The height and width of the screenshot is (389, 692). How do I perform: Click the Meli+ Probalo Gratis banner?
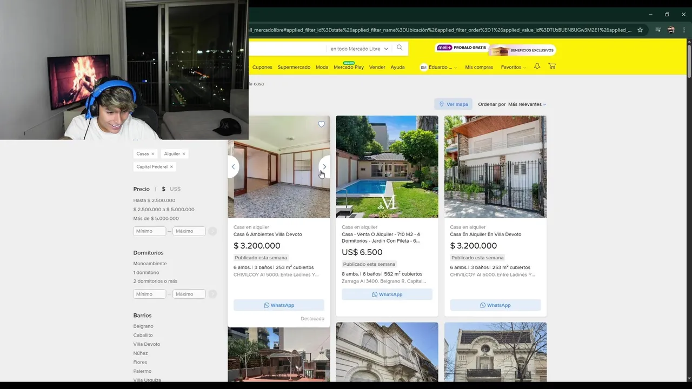[462, 48]
